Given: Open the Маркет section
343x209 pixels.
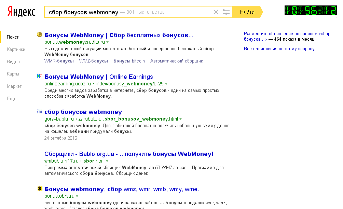Looking at the screenshot, I should pos(14,86).
